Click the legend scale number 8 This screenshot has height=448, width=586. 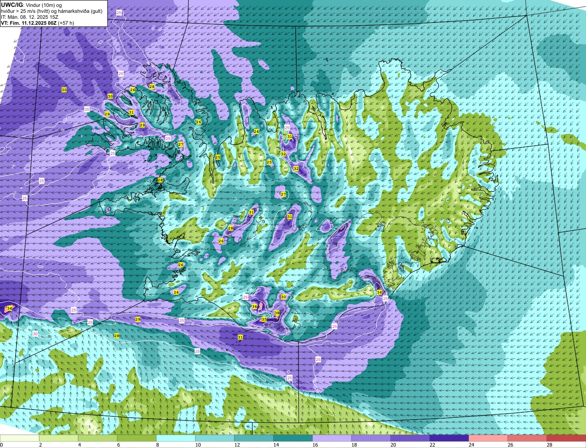(157, 445)
